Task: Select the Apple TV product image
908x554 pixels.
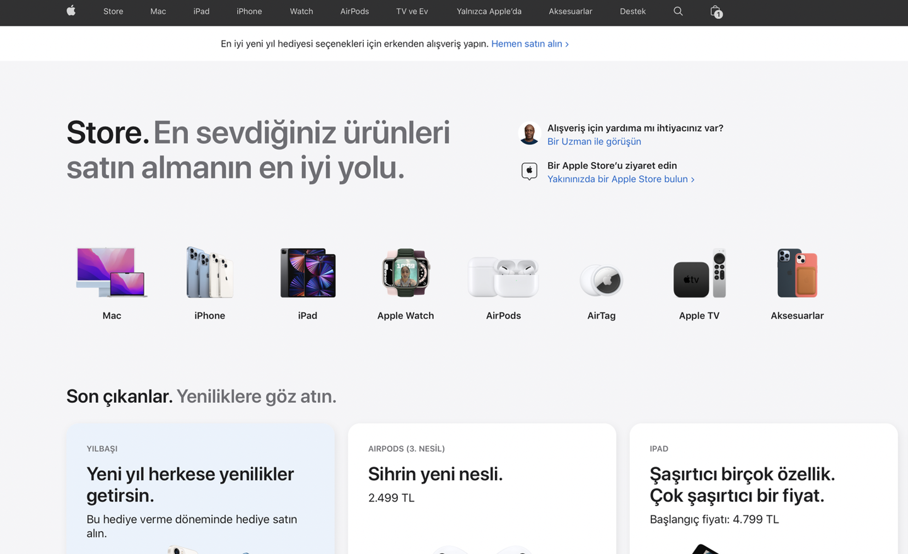Action: [699, 273]
